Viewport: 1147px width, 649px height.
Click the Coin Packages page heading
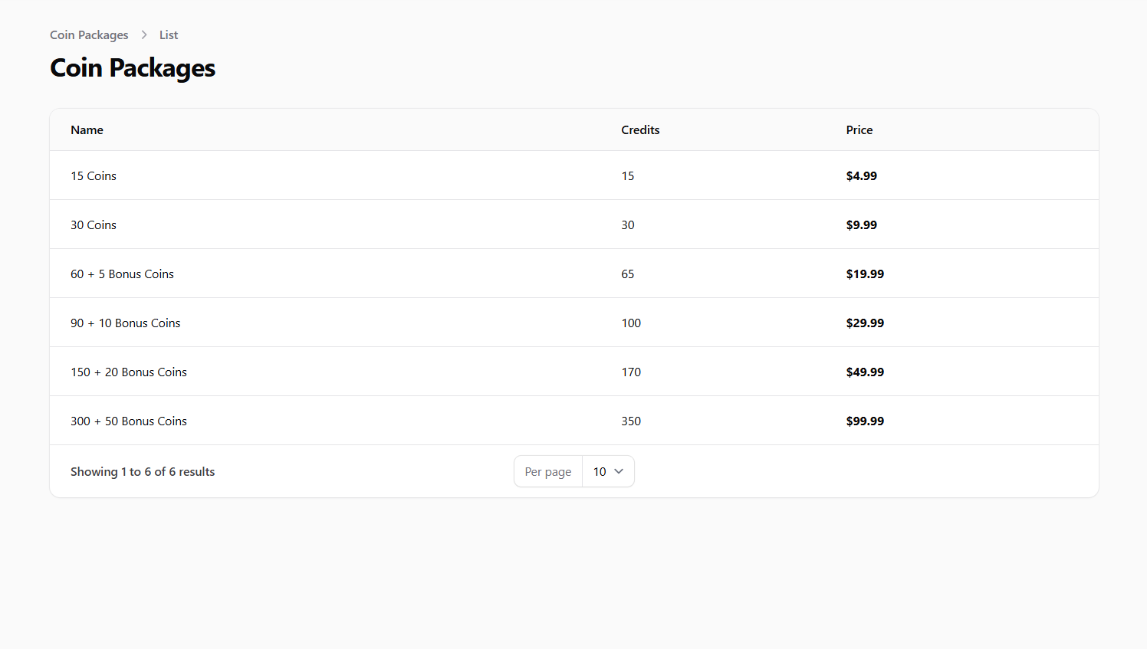pos(132,68)
